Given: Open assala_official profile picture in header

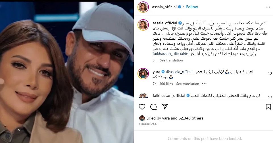Looking at the screenshot, I should pyautogui.click(x=143, y=7).
